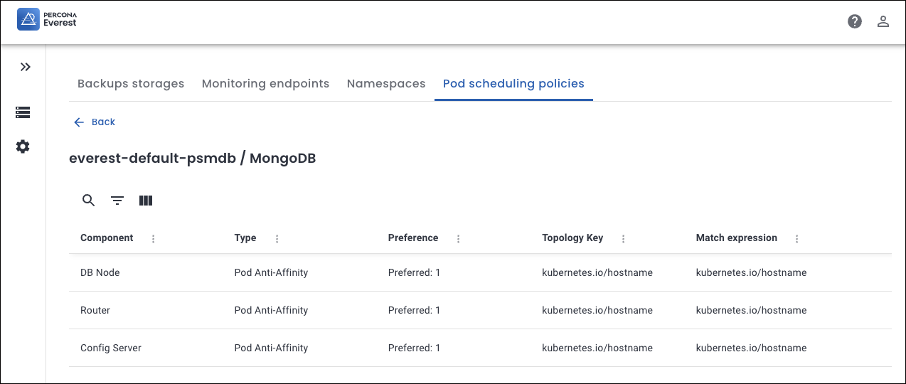Open the Component column actions menu
Viewport: 906px width, 384px height.
point(154,239)
